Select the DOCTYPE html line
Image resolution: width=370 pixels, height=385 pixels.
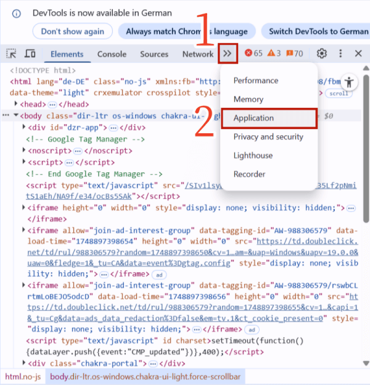click(43, 70)
